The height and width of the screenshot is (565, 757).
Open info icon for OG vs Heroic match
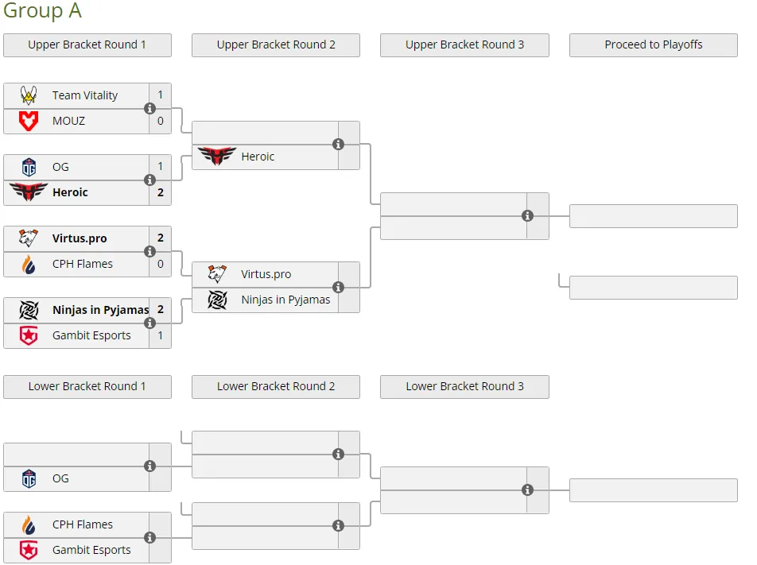(x=149, y=180)
